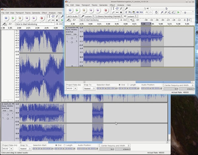Click the Zoom In magnifier icon
The height and width of the screenshot is (155, 198).
(162, 12)
